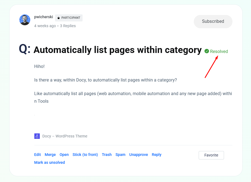Image resolution: width=251 pixels, height=182 pixels.
Task: Click the topic title 'Automatically list pages within category'
Action: (x=117, y=50)
